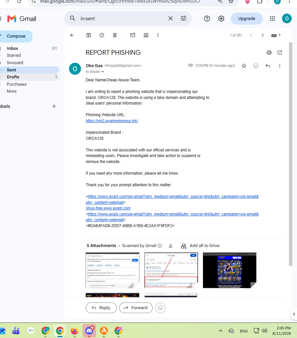Click Add all to Drive

200,246
